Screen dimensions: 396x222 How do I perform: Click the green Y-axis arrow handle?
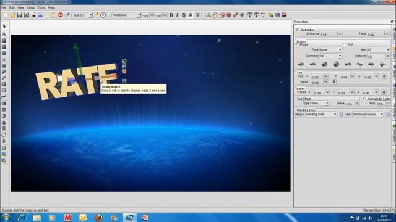(75, 46)
